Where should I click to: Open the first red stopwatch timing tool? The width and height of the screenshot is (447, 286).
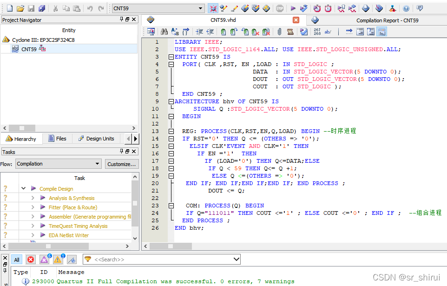(317, 8)
